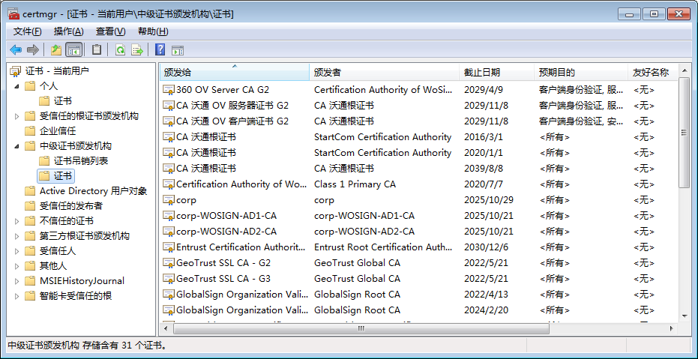Click the Forward arrow in the toolbar

tap(32, 49)
